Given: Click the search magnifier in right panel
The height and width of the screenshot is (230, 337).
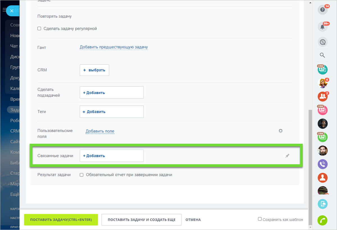Looking at the screenshot, I should pyautogui.click(x=322, y=55).
